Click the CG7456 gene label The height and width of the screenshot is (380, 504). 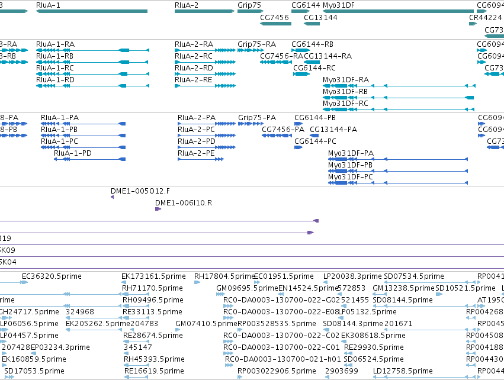[x=274, y=17]
